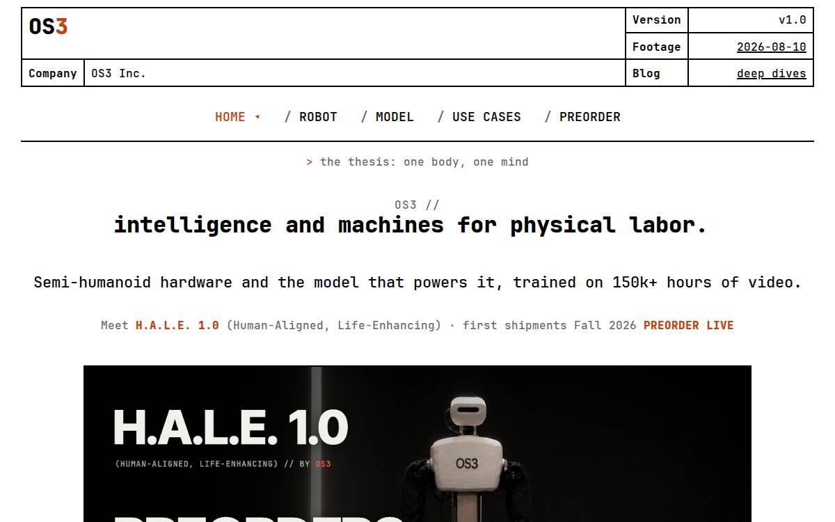Open the HOME navigation item
Screen dimensions: 835x522
[237, 117]
